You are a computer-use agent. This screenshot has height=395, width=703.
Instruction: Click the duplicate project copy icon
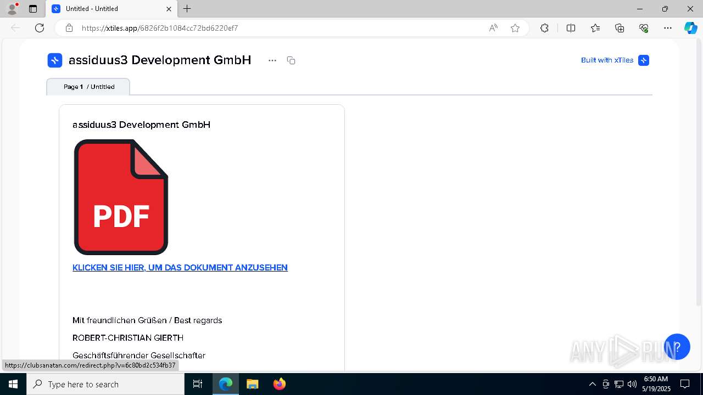291,60
